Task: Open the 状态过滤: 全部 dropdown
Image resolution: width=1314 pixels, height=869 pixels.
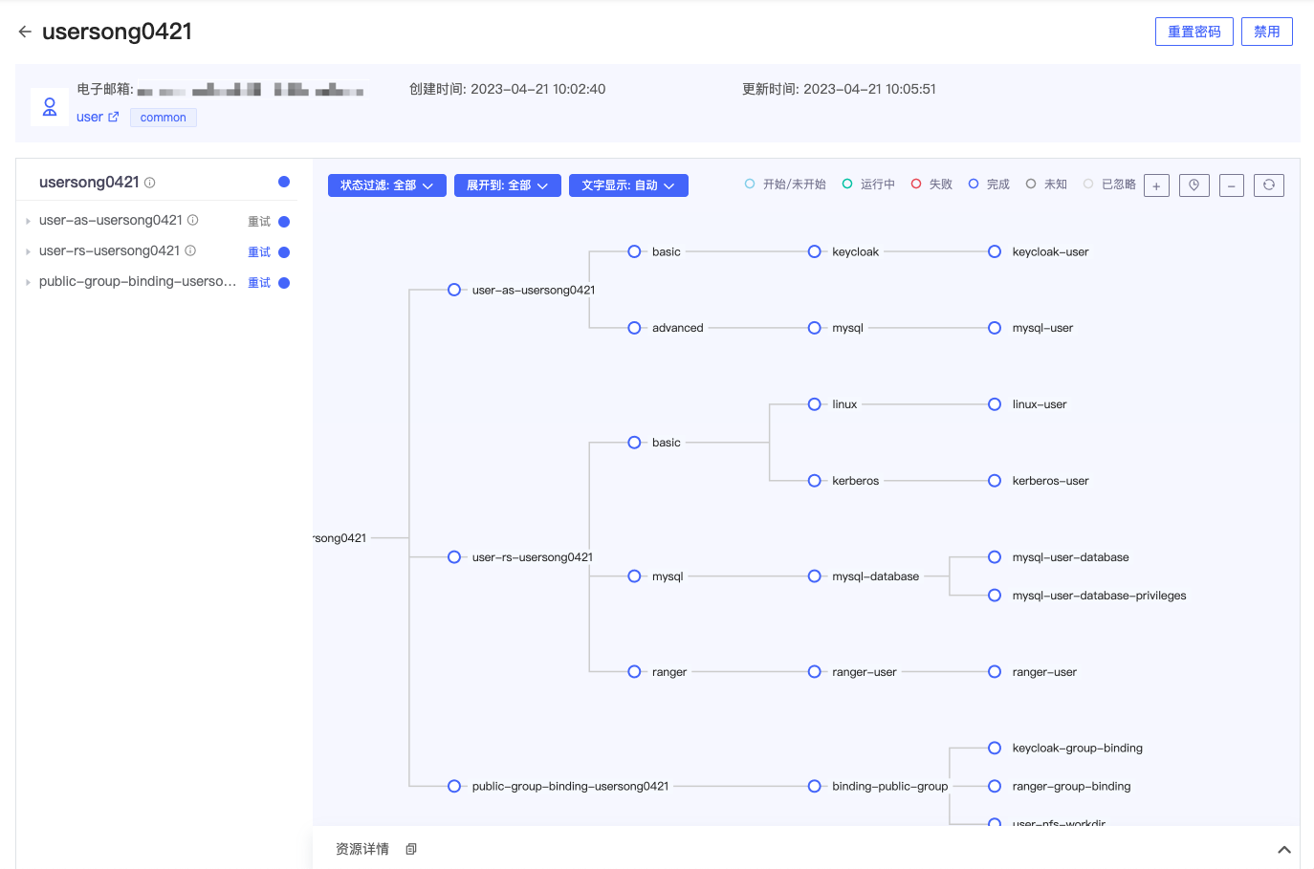Action: [387, 185]
